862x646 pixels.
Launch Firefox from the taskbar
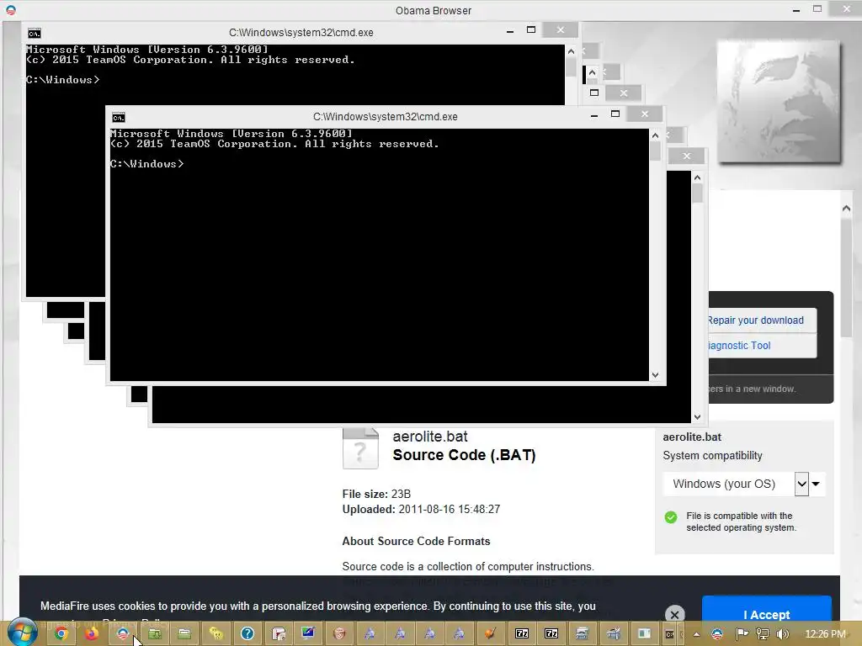pyautogui.click(x=91, y=634)
